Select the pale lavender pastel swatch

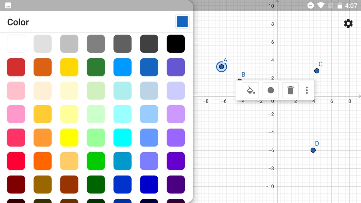pos(176,91)
